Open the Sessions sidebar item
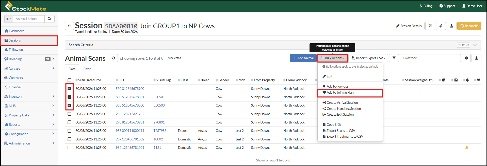The height and width of the screenshot is (166, 487). 29,40
